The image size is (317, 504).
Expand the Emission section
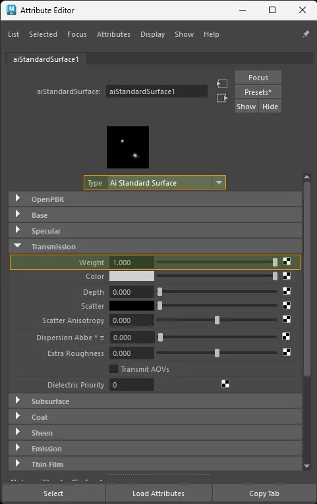[x=155, y=448]
